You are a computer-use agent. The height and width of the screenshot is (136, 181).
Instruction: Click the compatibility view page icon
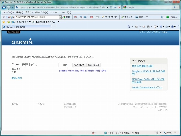click(x=111, y=7)
